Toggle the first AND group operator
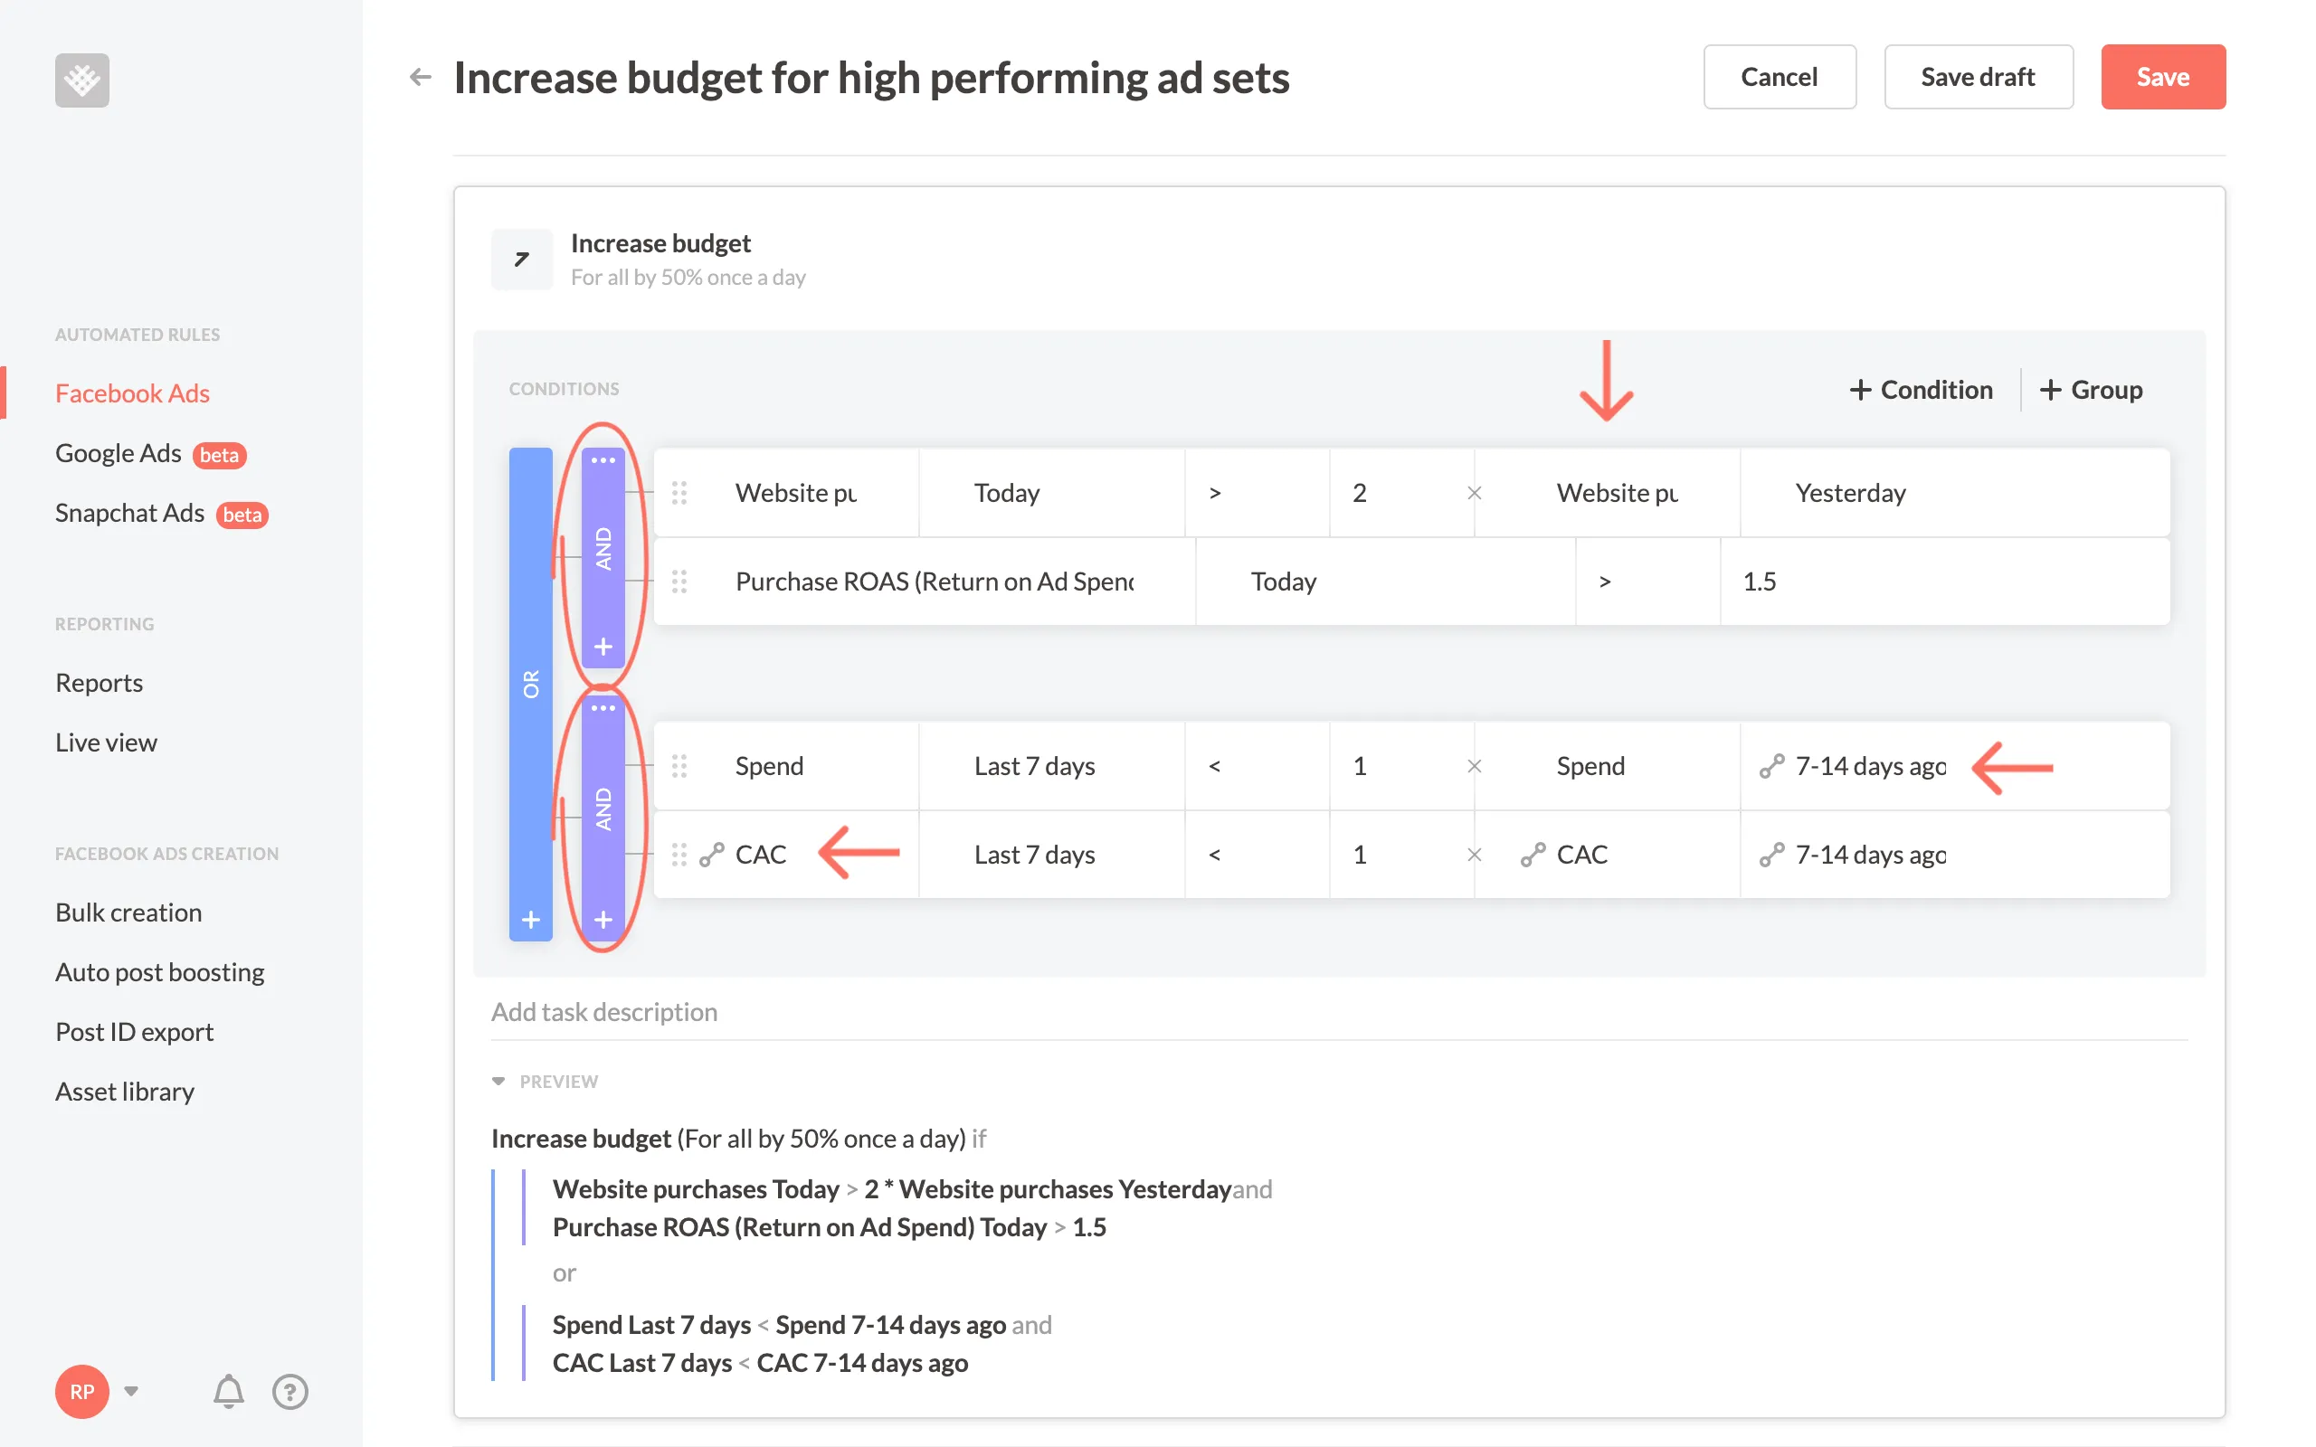 click(x=603, y=548)
